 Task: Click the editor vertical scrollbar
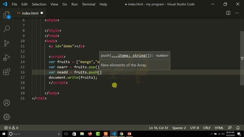click(242, 58)
